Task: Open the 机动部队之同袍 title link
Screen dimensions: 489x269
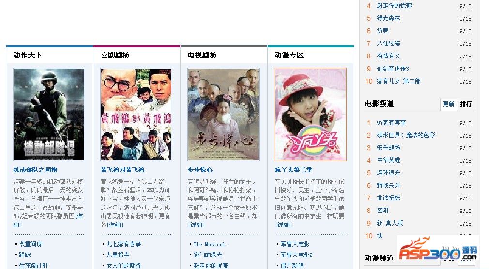Action: 35,170
